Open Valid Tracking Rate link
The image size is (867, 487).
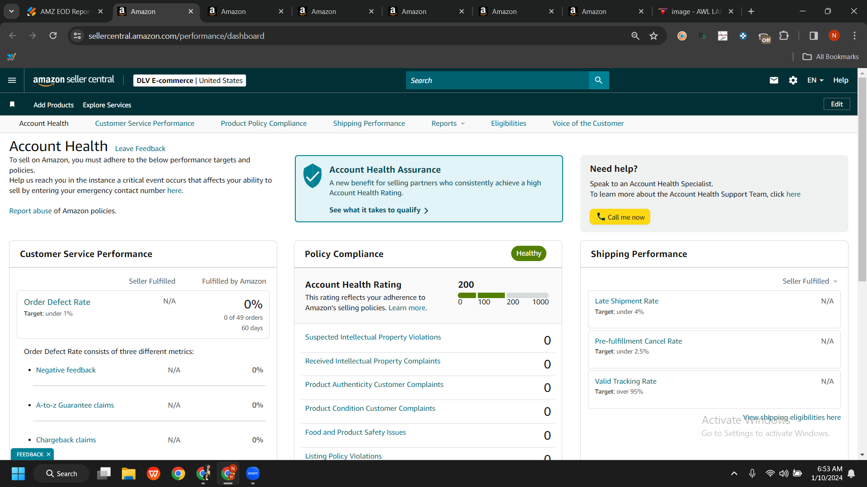626,381
